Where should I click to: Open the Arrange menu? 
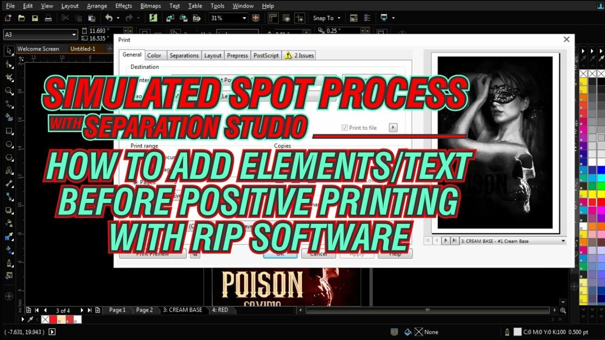coord(97,6)
